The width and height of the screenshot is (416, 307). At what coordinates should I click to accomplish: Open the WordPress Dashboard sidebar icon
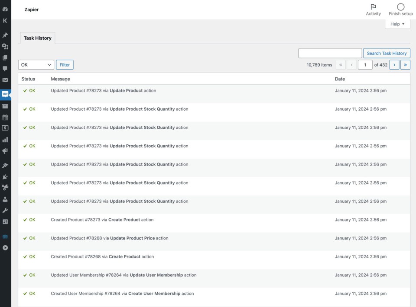5,9
